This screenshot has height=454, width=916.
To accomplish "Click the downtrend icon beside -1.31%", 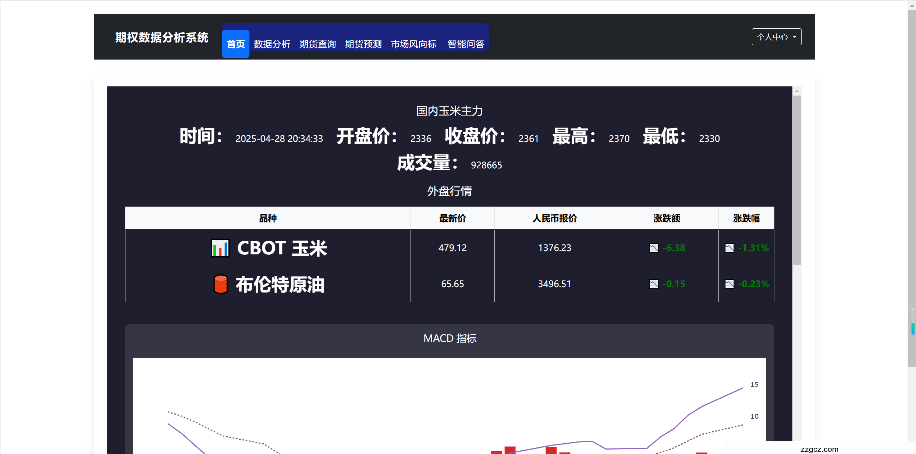I will coord(729,248).
